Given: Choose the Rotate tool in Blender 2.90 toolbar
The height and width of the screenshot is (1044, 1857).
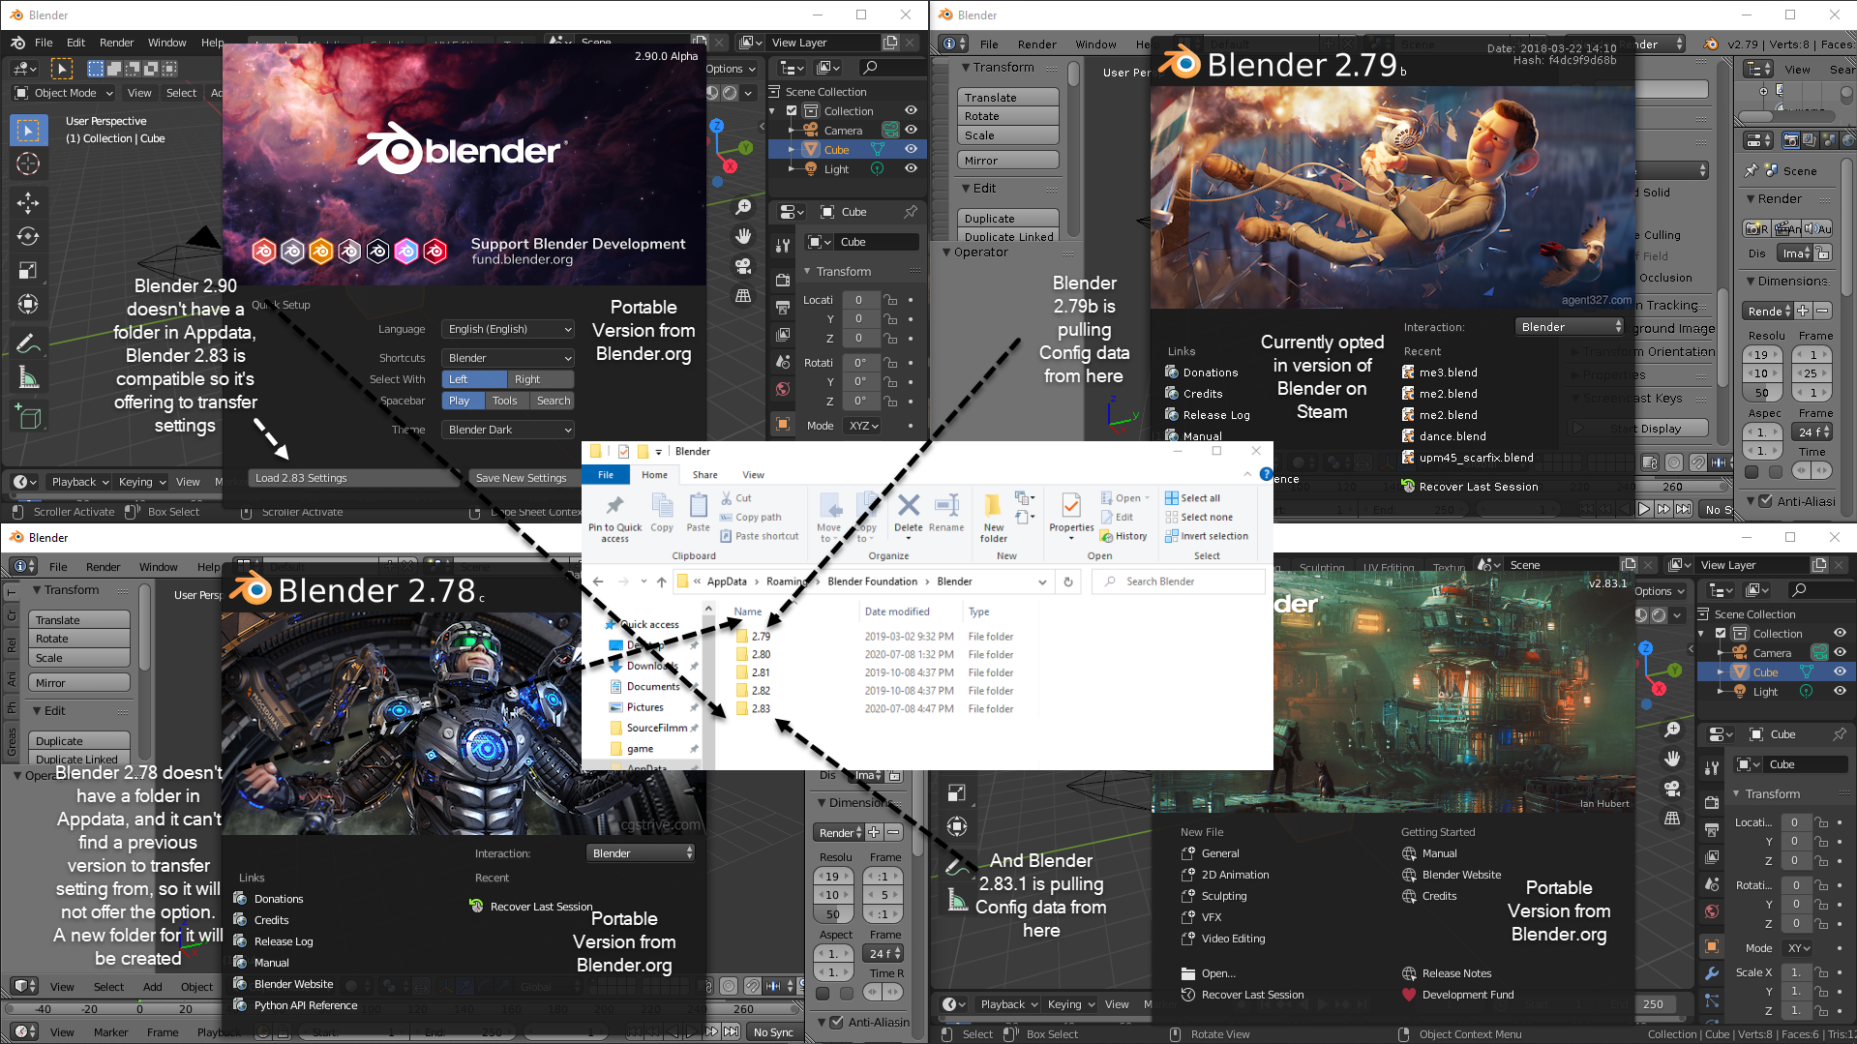Looking at the screenshot, I should 28,236.
